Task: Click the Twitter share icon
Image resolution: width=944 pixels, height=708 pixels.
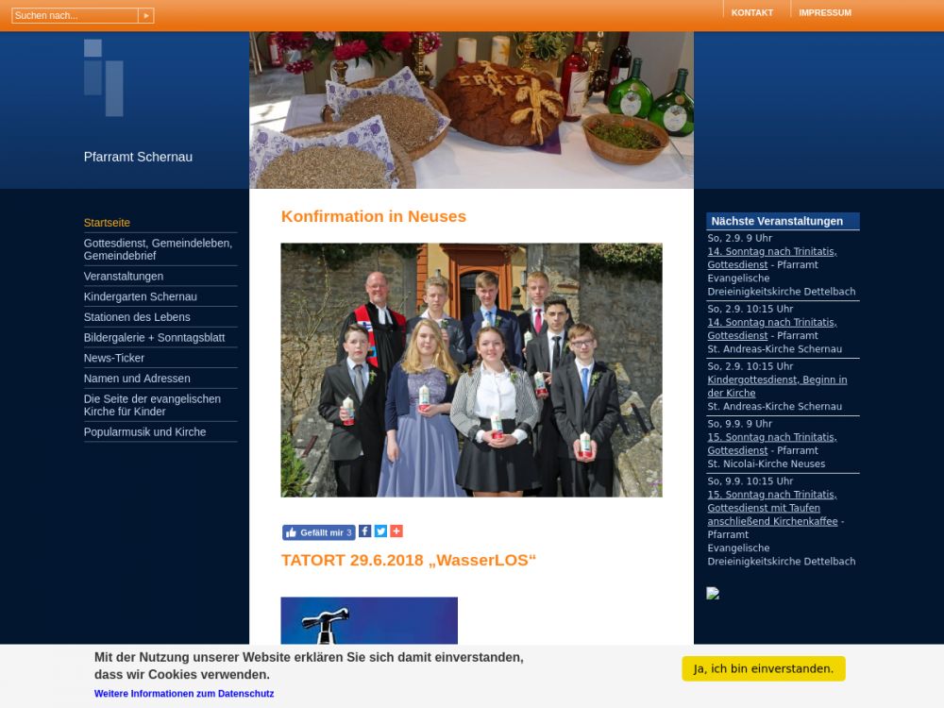Action: tap(380, 531)
